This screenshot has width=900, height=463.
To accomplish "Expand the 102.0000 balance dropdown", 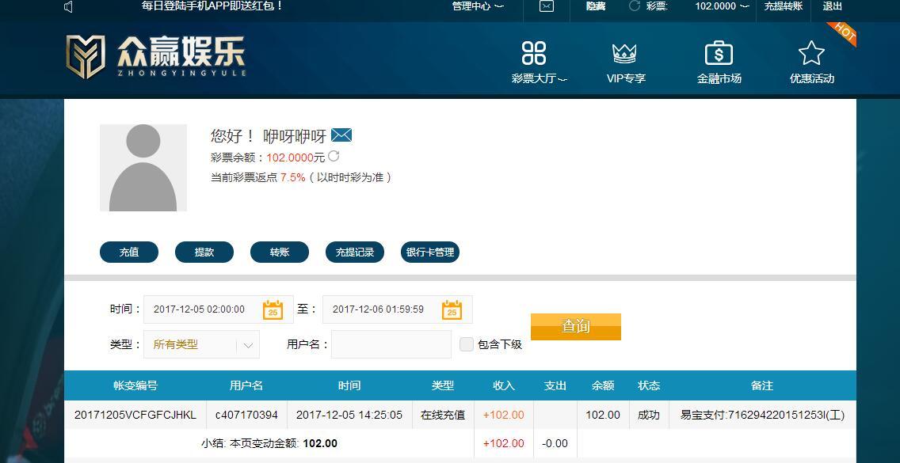I will click(x=722, y=6).
